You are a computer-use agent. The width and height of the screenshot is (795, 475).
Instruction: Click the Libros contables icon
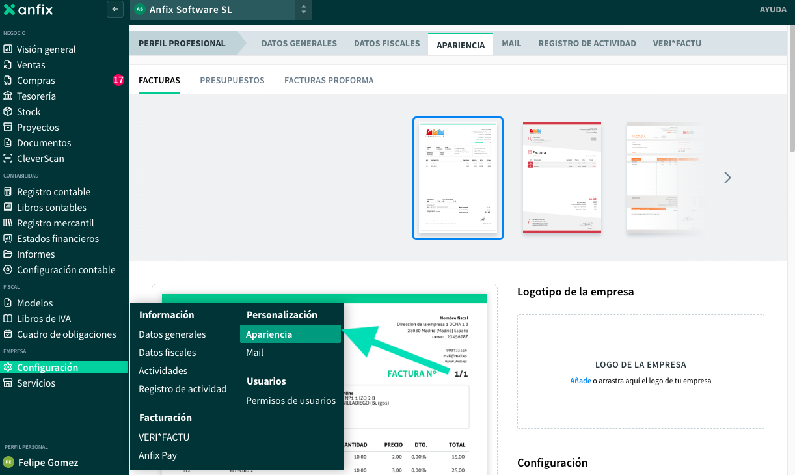click(8, 208)
